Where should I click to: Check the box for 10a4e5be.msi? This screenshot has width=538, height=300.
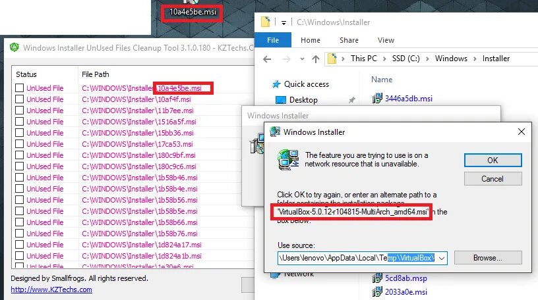pos(20,88)
